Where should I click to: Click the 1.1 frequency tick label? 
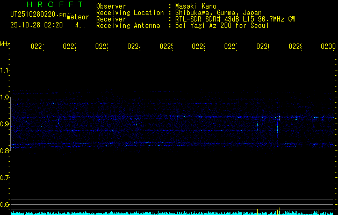click(x=5, y=70)
